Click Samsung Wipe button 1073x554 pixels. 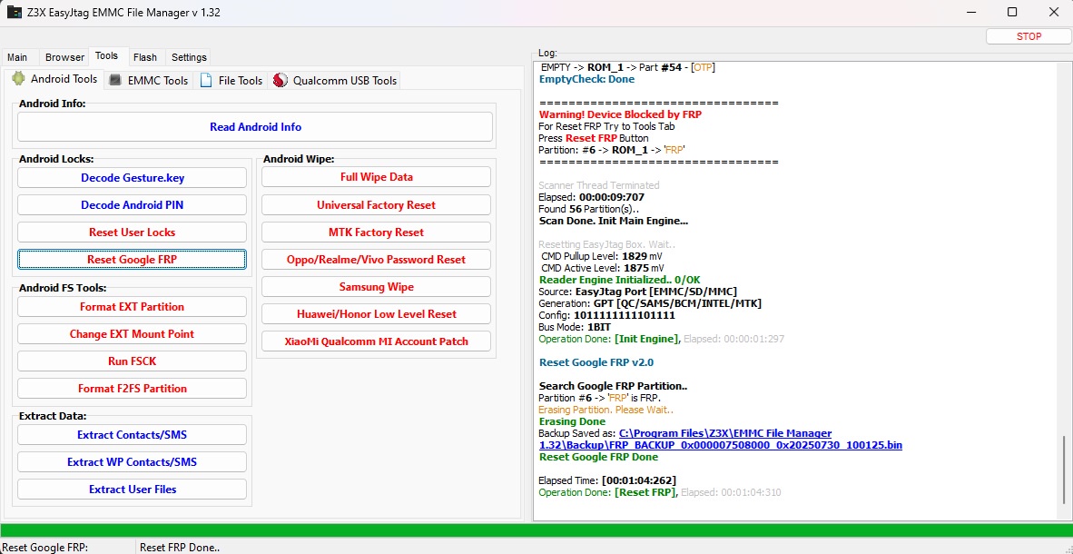point(376,287)
